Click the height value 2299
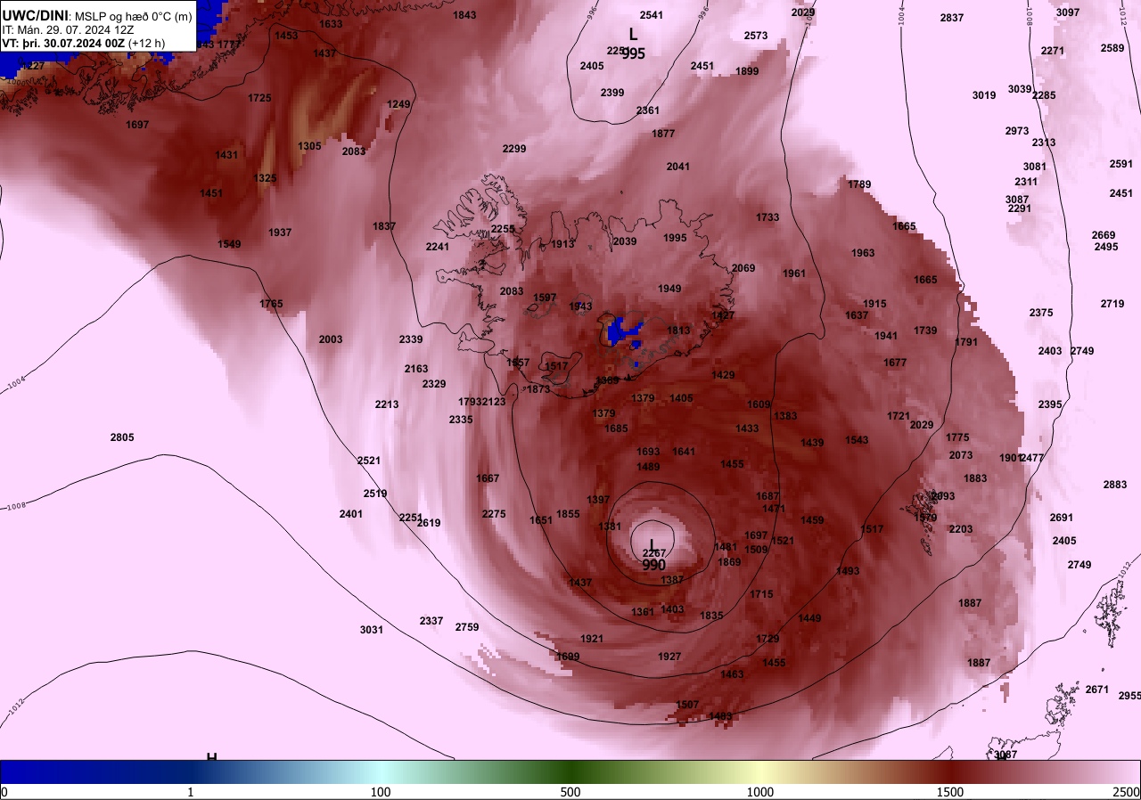1141x800 pixels. click(x=514, y=149)
